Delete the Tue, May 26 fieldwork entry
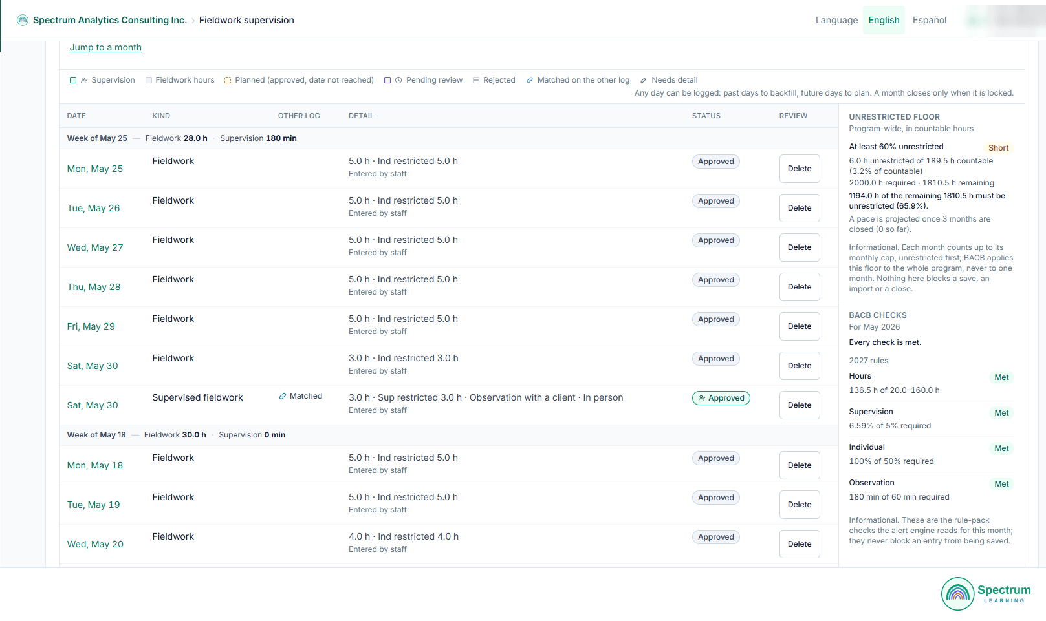The height and width of the screenshot is (621, 1046). (x=800, y=208)
